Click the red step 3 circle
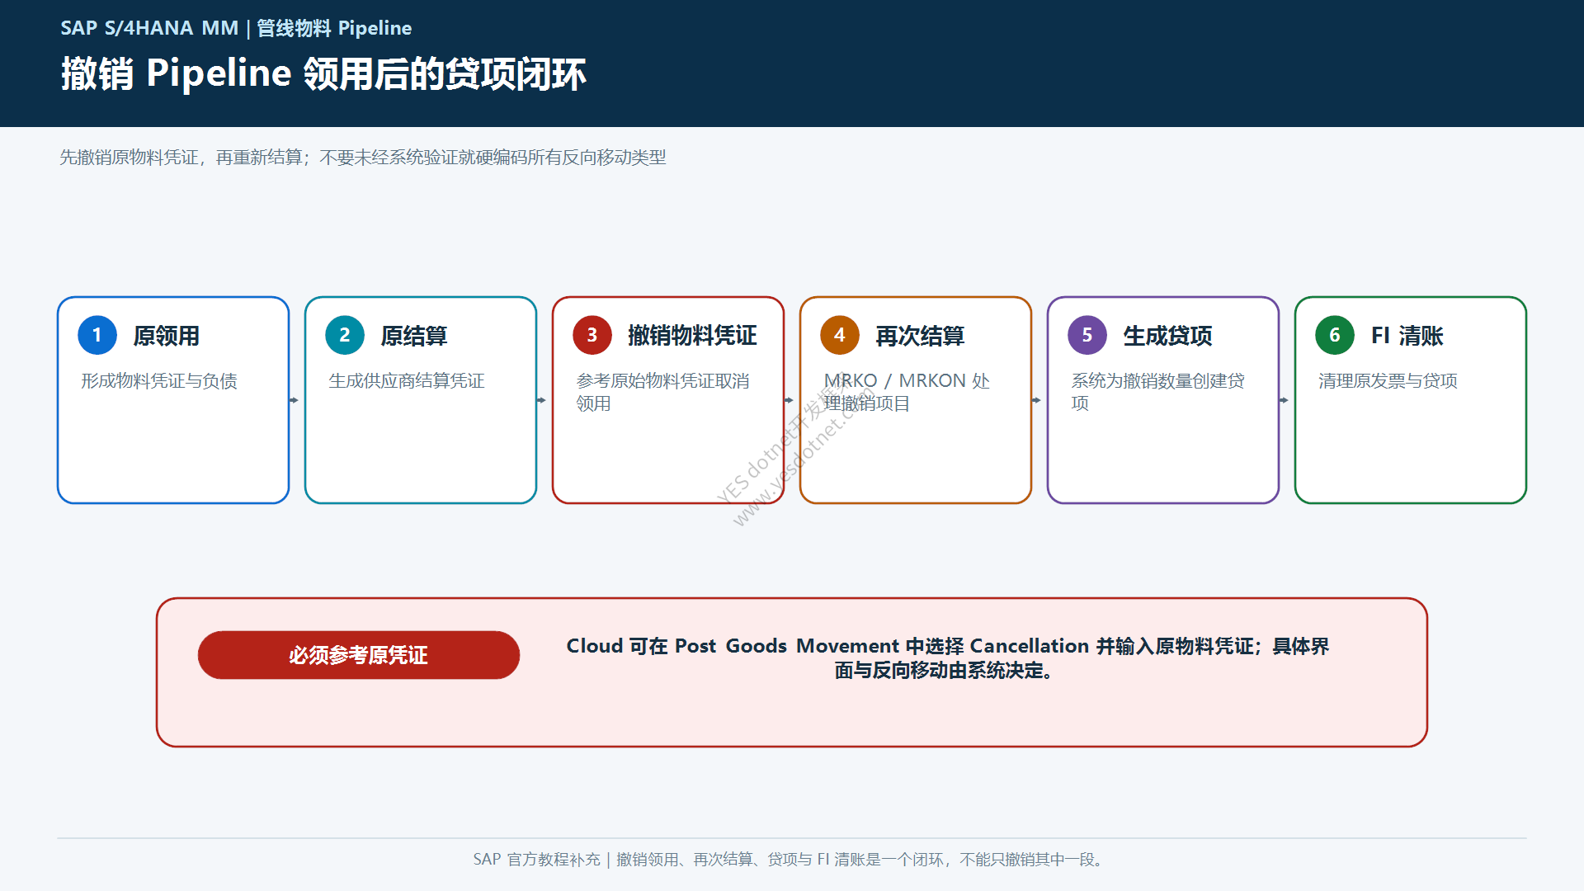This screenshot has width=1584, height=891. [592, 335]
